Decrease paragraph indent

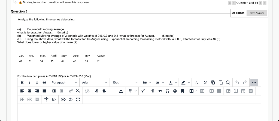click(61, 91)
